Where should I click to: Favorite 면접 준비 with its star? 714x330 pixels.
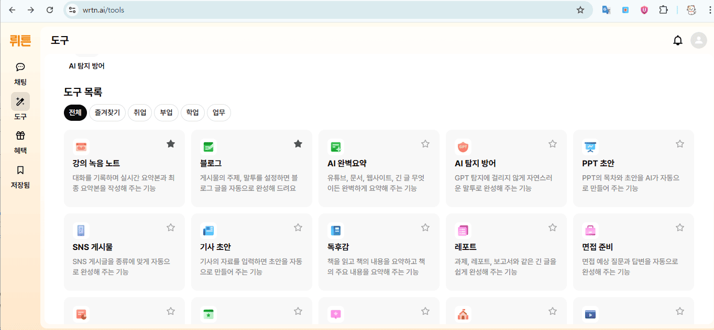pos(680,227)
